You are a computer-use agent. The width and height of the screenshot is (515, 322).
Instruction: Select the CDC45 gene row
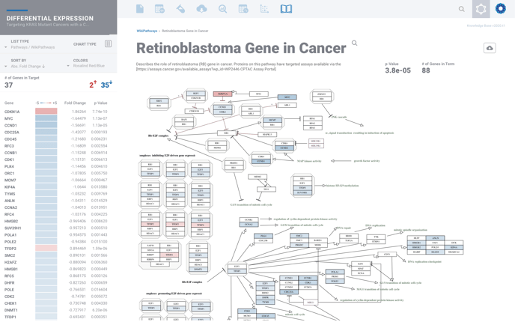tap(56, 139)
